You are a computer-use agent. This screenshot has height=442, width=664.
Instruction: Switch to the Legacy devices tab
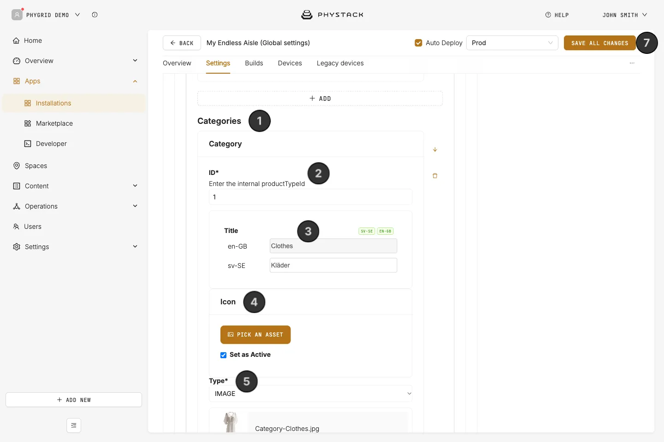pos(340,63)
